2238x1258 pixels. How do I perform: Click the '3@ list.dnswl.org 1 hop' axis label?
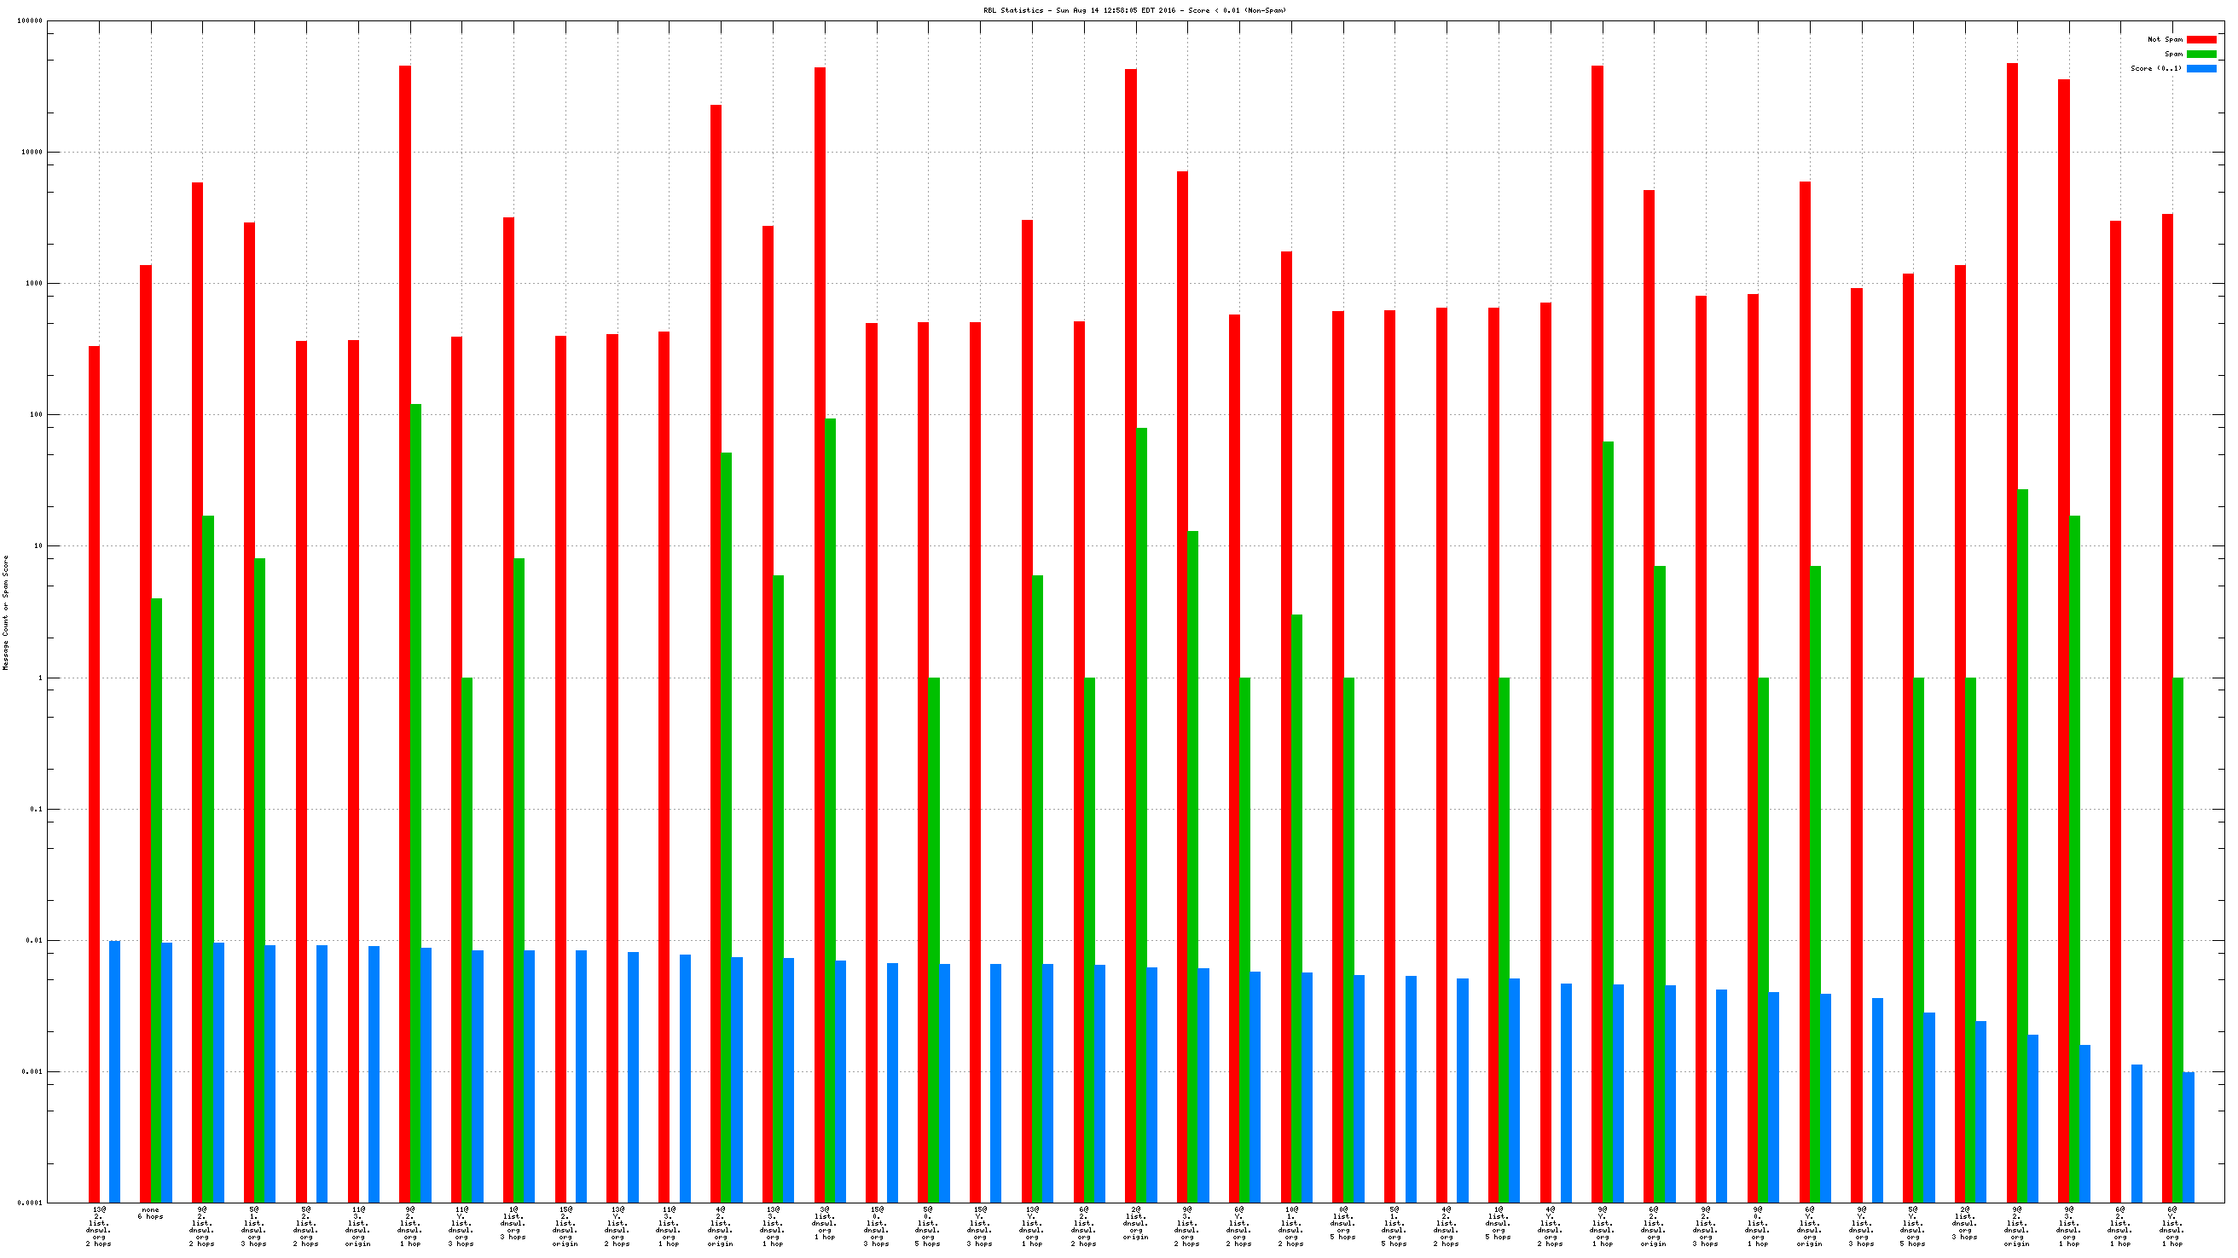pos(824,1222)
